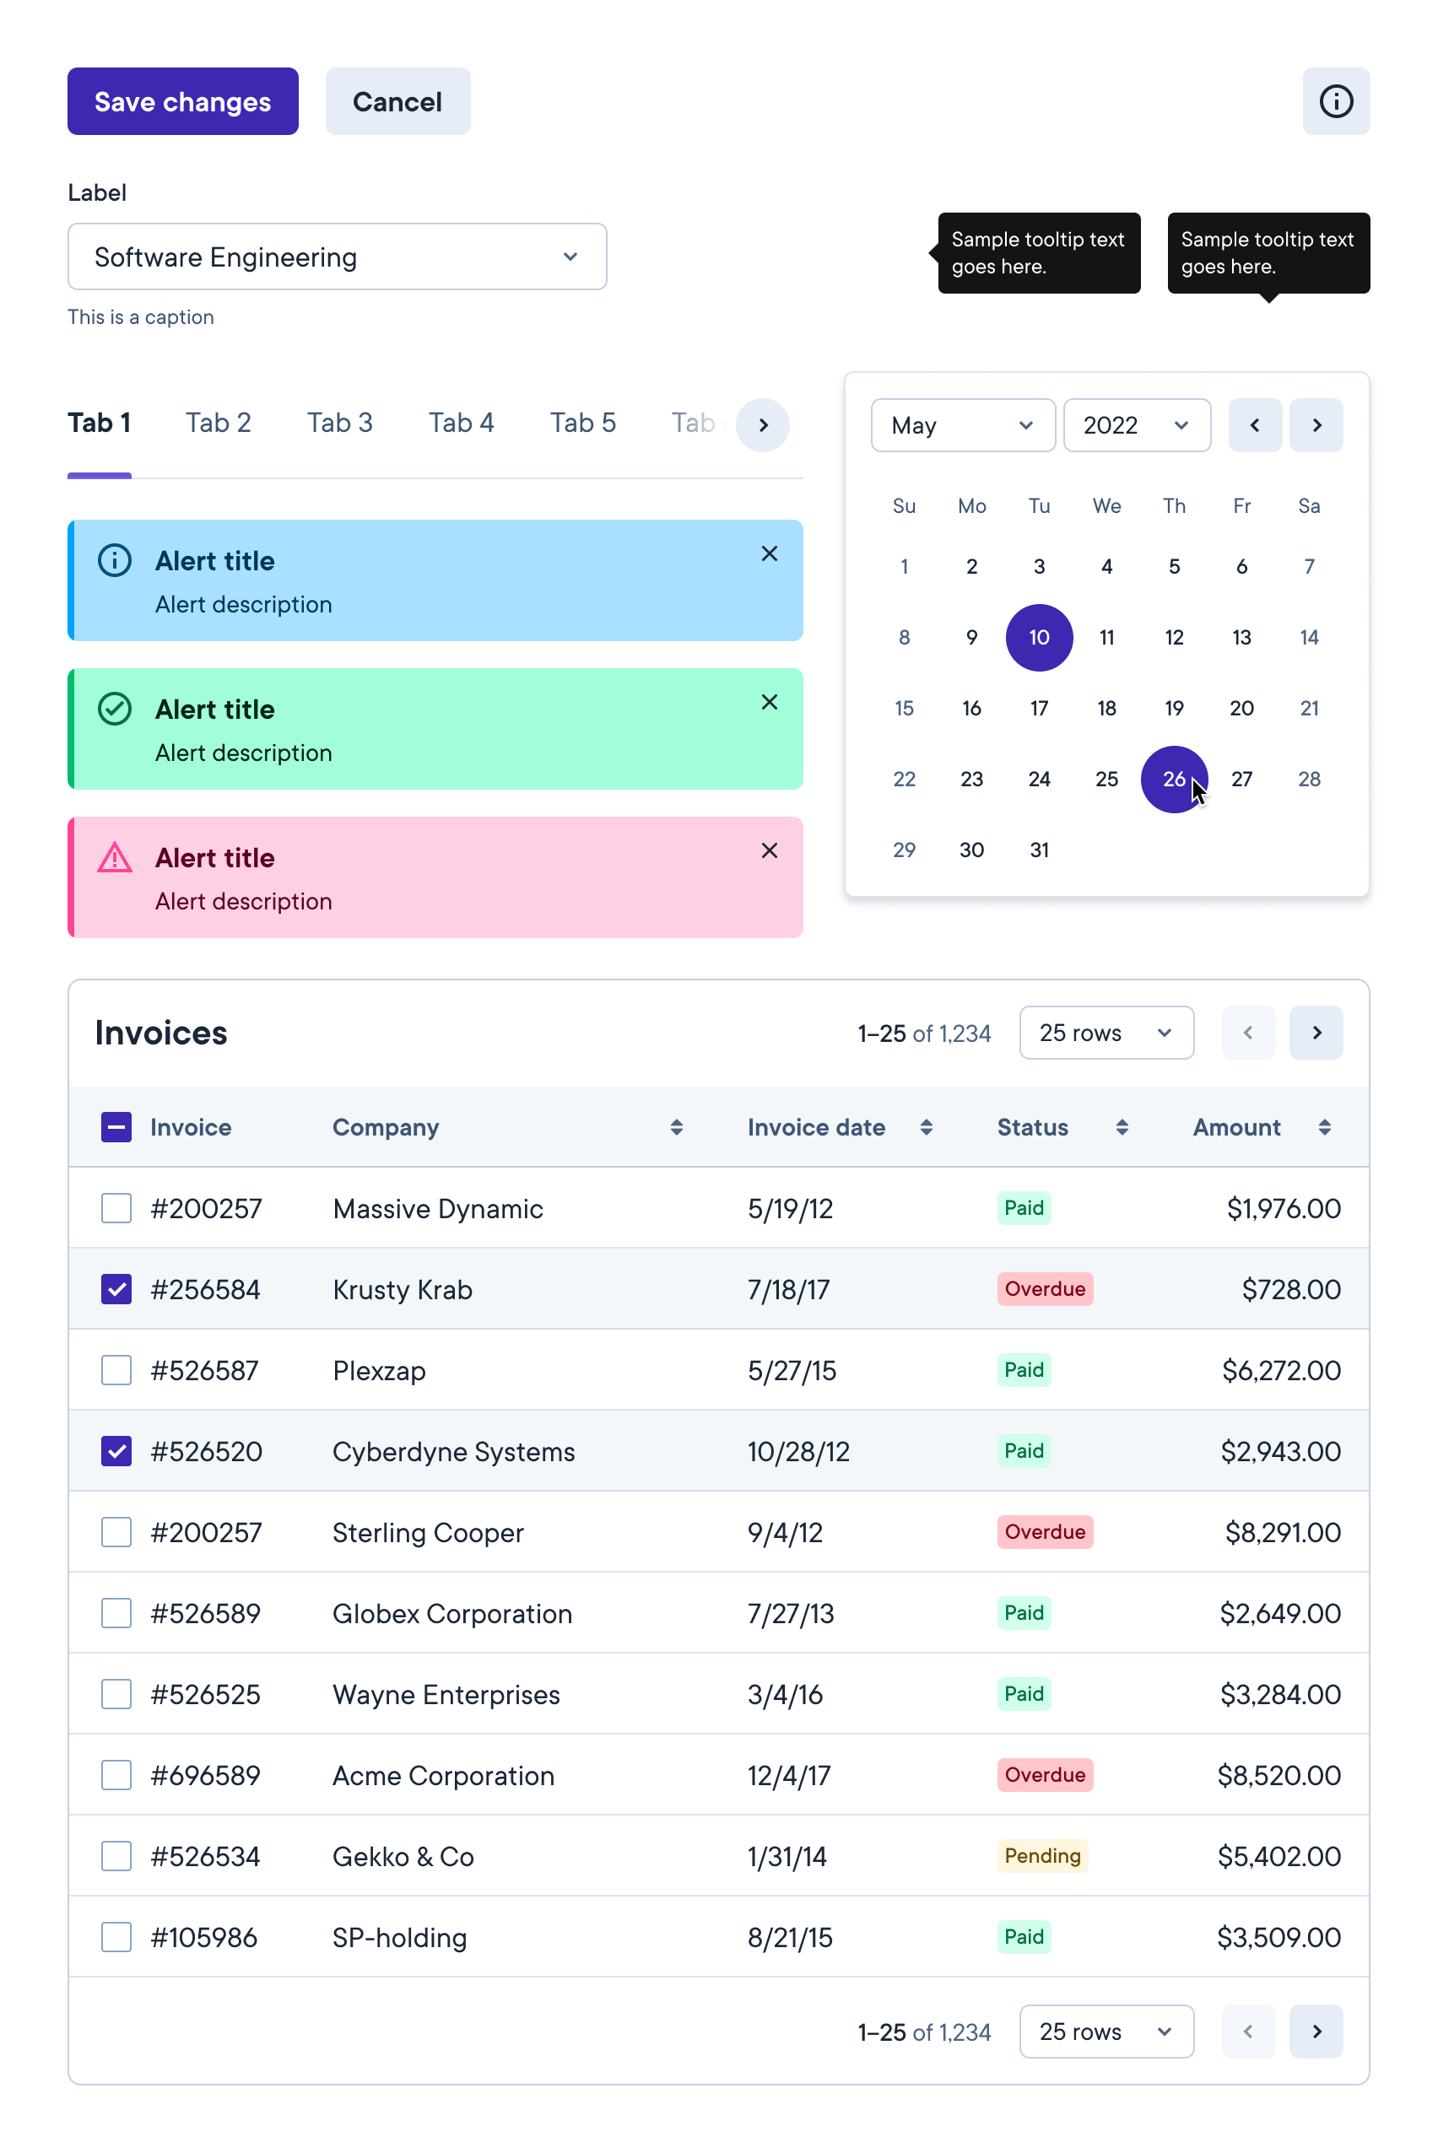1438x2153 pixels.
Task: Go to next page using bottom pagination arrow
Action: [x=1316, y=2032]
